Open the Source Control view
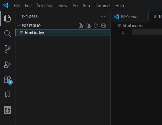This screenshot has height=125, width=162. click(8, 49)
